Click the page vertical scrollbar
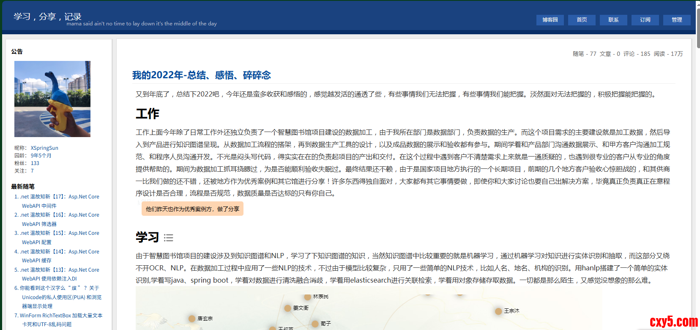Viewport: 700px width, 330px height. click(x=697, y=169)
